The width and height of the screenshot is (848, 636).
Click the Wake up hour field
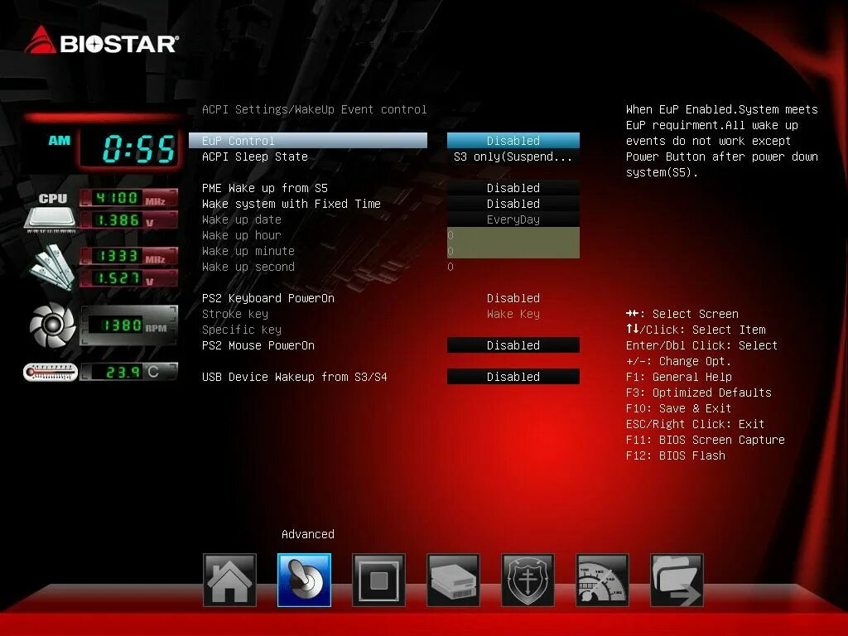point(513,235)
